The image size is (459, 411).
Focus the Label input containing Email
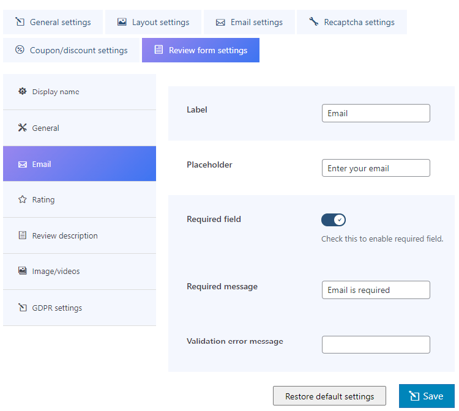click(376, 113)
